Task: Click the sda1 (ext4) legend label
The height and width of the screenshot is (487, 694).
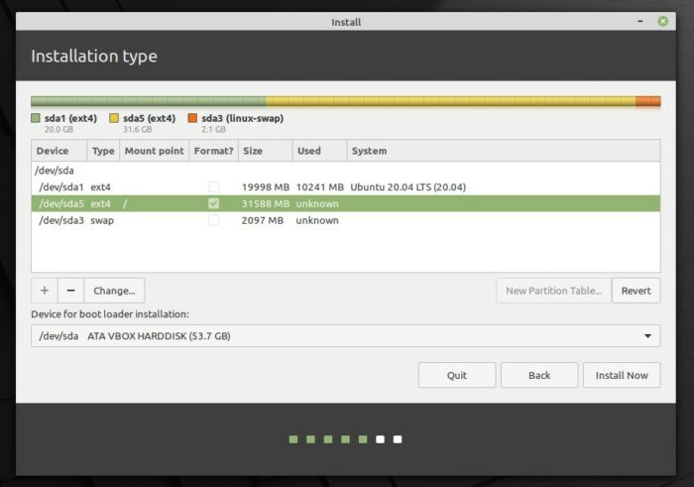Action: pyautogui.click(x=70, y=118)
